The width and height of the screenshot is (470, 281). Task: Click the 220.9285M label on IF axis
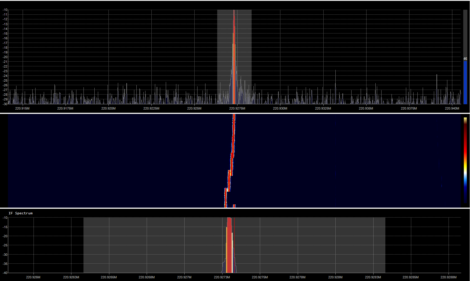411,277
